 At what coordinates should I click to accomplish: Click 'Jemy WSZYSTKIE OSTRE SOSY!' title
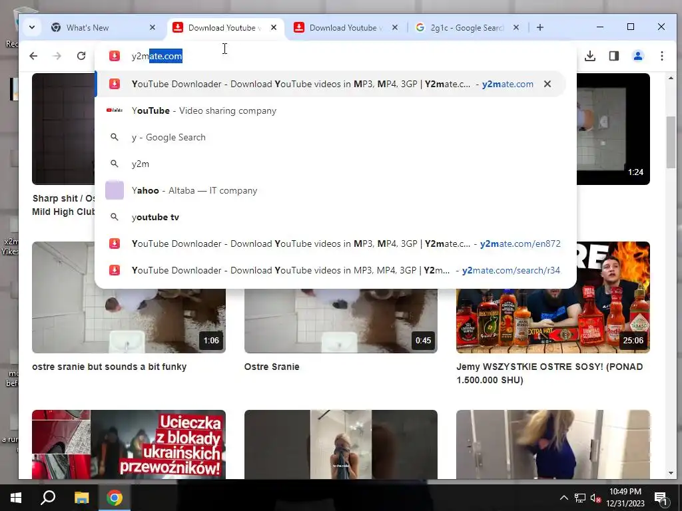point(549,373)
